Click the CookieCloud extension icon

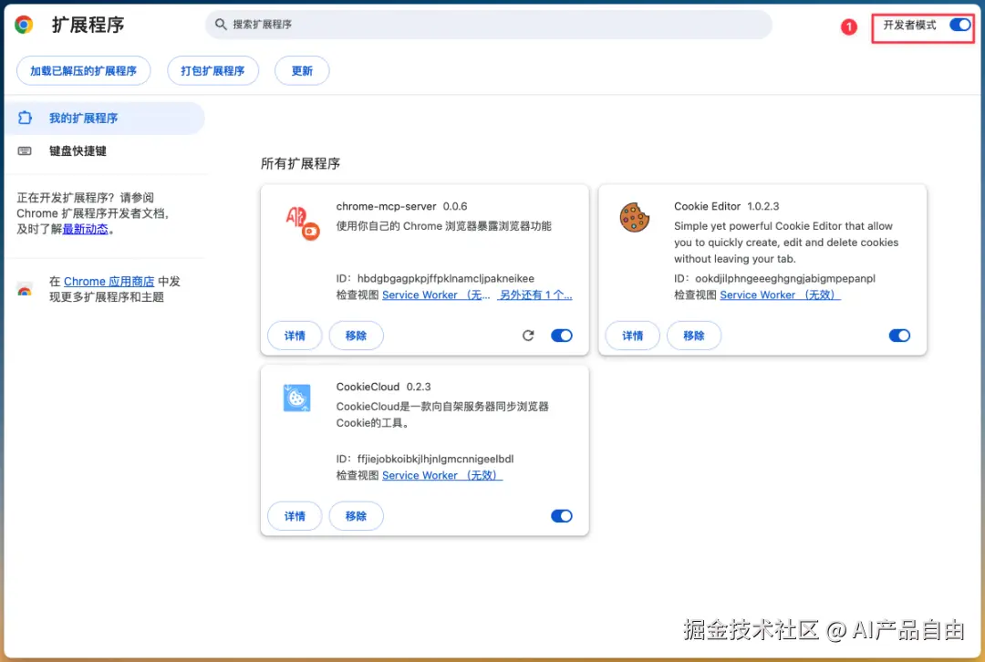tap(296, 398)
